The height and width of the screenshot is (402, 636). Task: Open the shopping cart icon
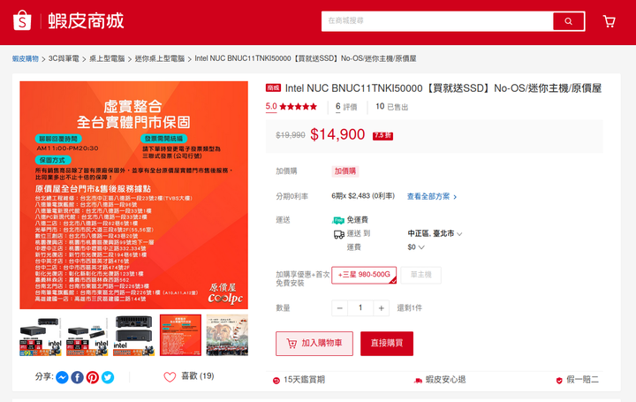609,21
